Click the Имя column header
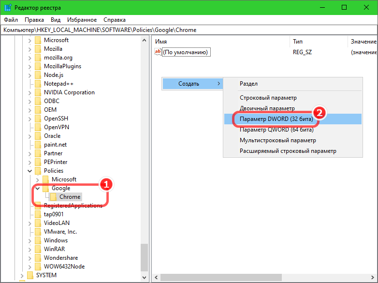Screen dimensions: 378x283 tap(161, 42)
